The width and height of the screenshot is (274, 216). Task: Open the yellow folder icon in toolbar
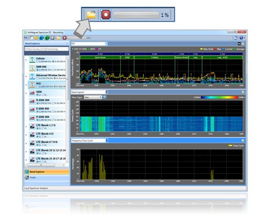(58, 38)
